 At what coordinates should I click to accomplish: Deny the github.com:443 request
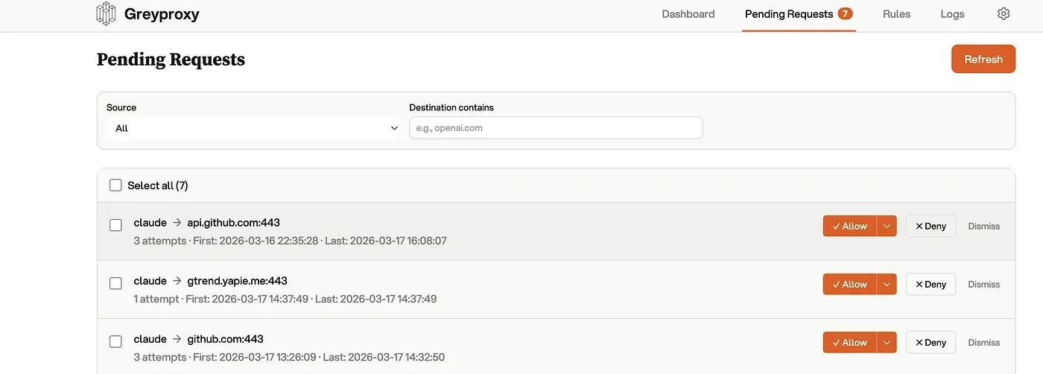click(931, 342)
